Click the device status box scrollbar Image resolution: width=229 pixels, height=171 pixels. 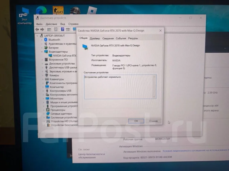pyautogui.click(x=154, y=87)
